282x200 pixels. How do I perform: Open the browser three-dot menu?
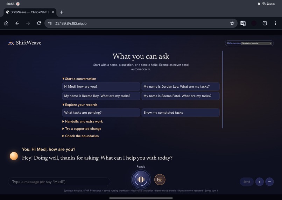[275, 23]
